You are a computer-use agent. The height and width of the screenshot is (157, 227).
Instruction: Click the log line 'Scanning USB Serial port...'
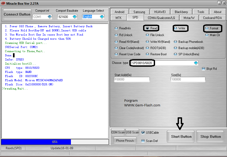point(26,43)
